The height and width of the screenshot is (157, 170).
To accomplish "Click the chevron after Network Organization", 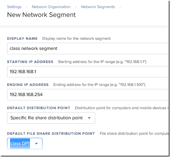I will click(76, 7).
